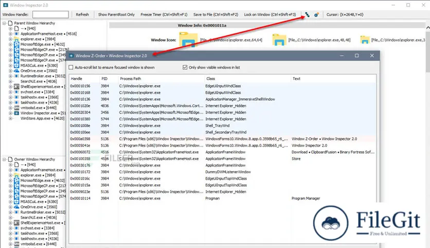Expand MicrosoftEdge.exe [4632] in Owner tree
Screen dimensions: 430x248
(10, 180)
